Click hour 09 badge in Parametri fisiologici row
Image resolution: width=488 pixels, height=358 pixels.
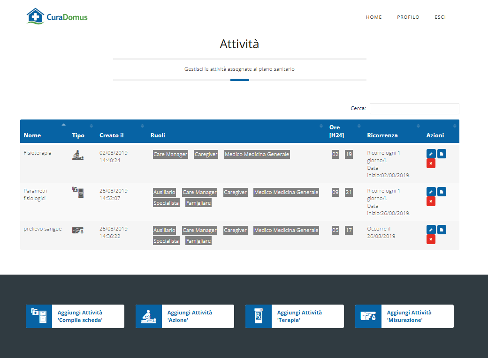(335, 193)
